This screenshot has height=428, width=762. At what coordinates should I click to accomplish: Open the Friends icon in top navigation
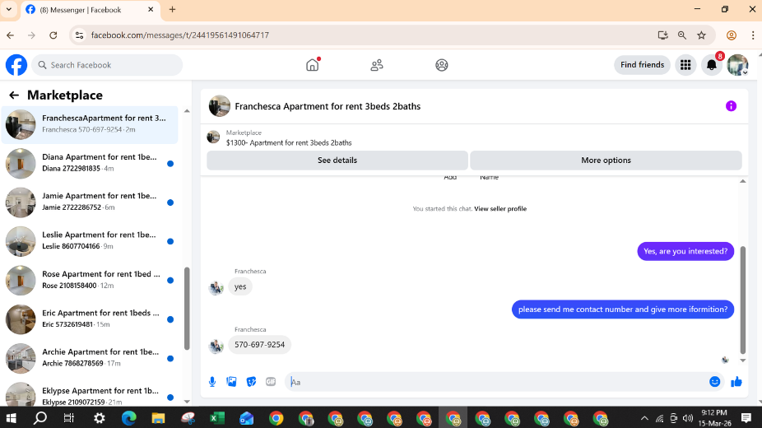(x=377, y=65)
